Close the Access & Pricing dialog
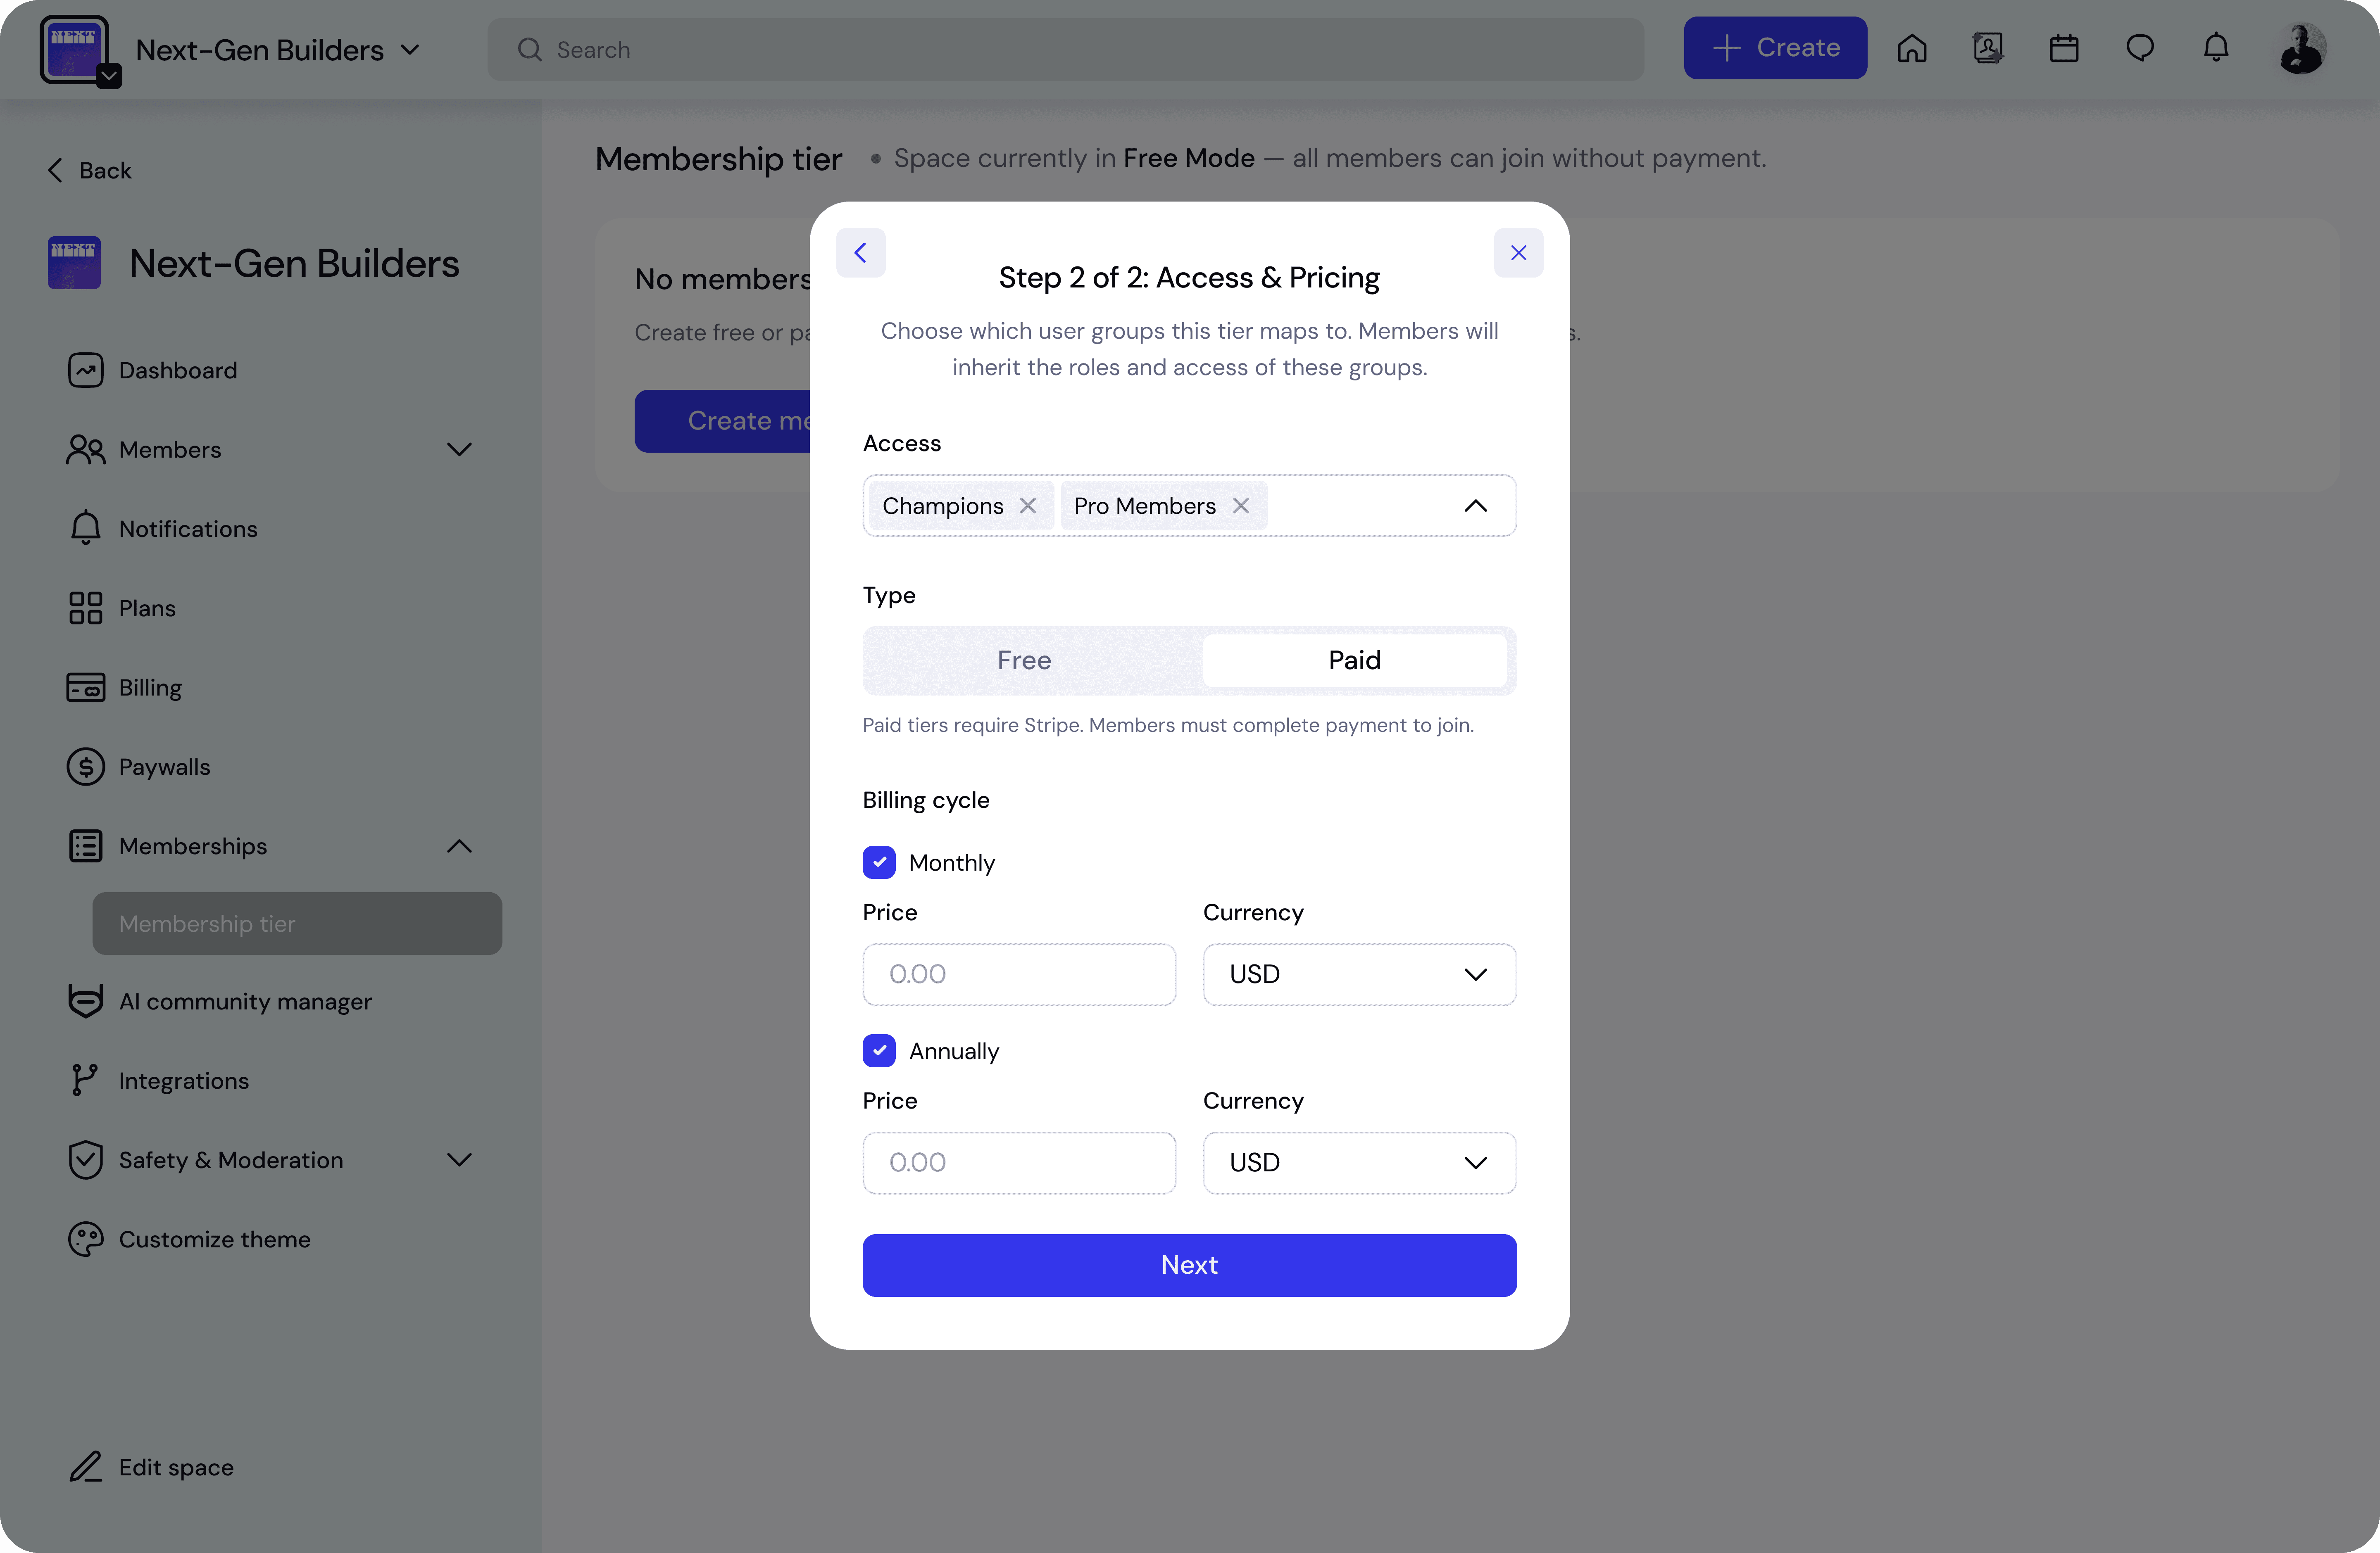2380x1553 pixels. click(x=1518, y=253)
